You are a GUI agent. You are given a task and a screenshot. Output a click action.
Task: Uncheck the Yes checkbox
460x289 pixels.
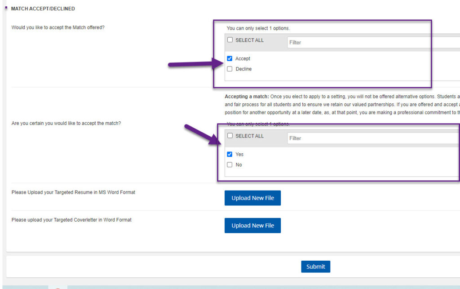[230, 154]
